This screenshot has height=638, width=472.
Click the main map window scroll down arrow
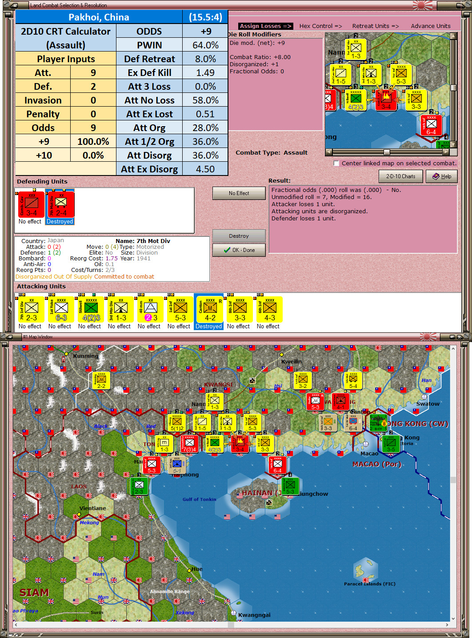[453, 618]
